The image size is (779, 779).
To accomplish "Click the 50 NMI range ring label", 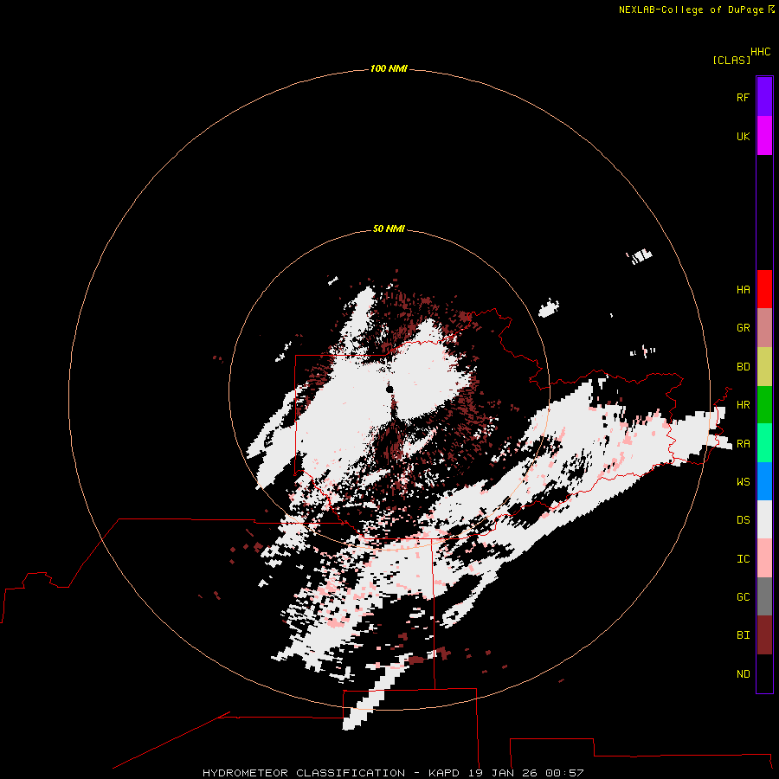I will [389, 229].
